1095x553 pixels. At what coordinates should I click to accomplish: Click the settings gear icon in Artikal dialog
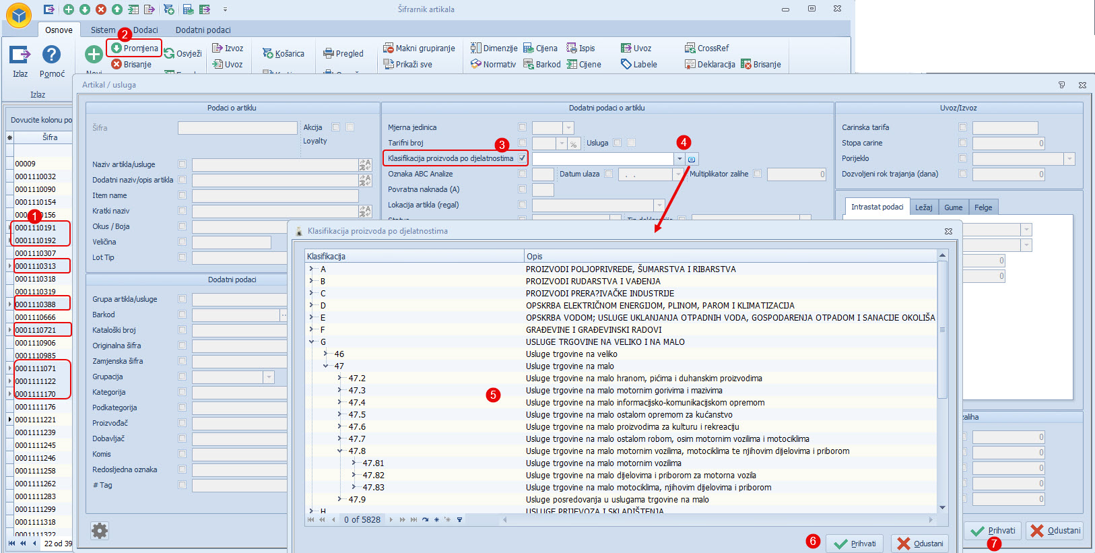pyautogui.click(x=100, y=531)
